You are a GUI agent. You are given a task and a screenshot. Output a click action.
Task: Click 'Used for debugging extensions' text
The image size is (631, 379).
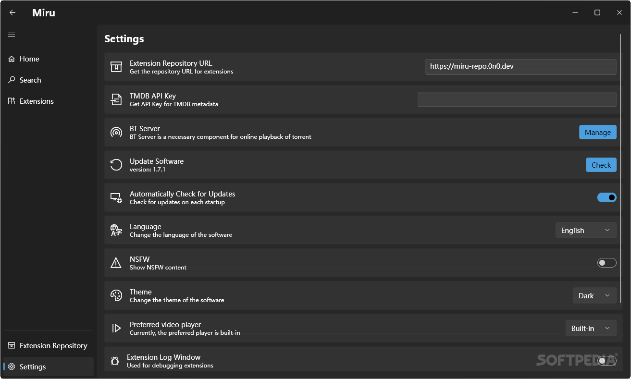point(170,366)
